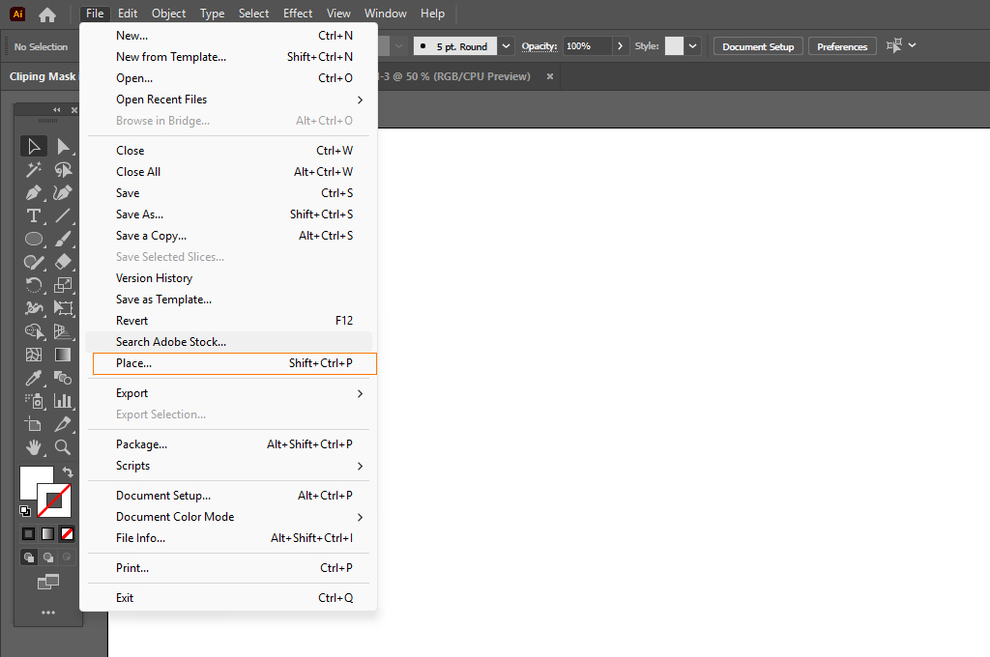
Task: Choose the Column Graph tool
Action: (63, 401)
